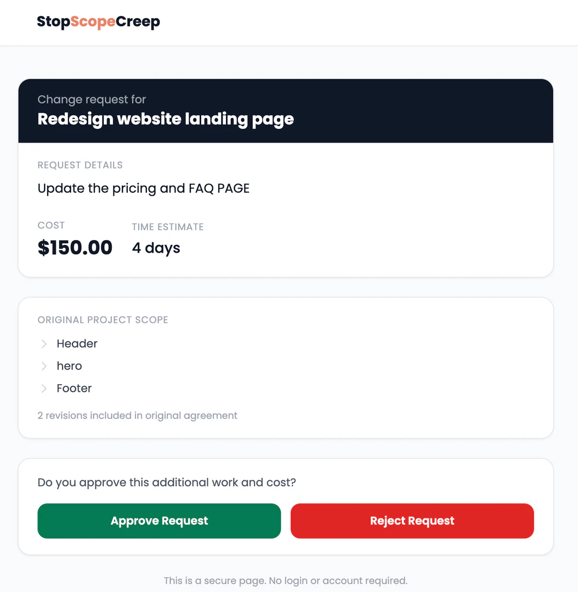
Task: Expand the Footer scope item
Action: 73,388
